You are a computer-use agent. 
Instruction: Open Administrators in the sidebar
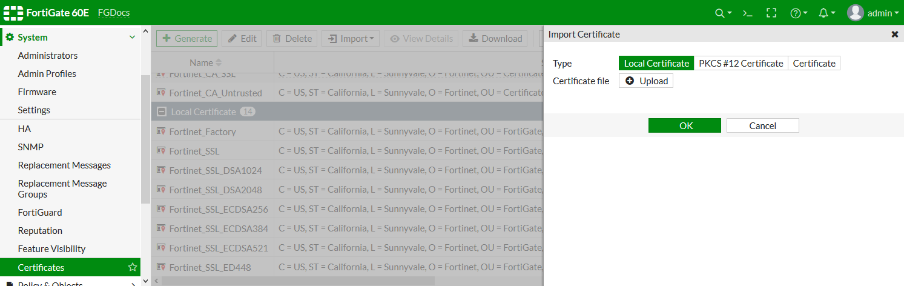pos(48,56)
